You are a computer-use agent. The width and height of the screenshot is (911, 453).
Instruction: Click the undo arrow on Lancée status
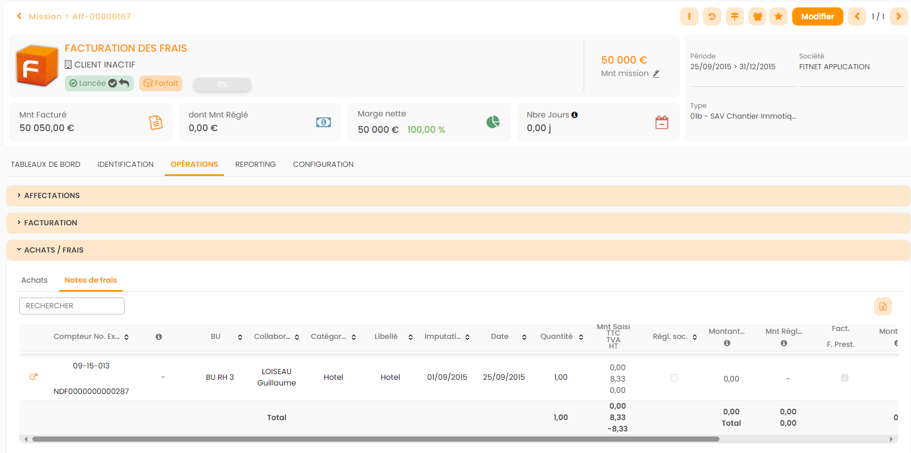coord(124,83)
